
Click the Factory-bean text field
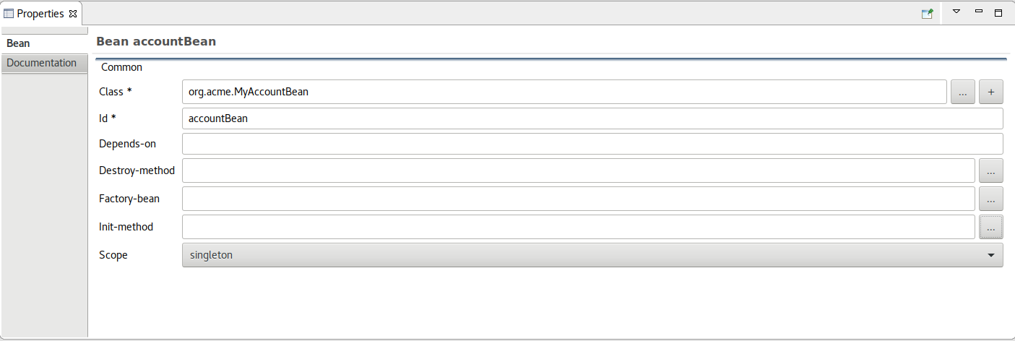click(x=578, y=199)
